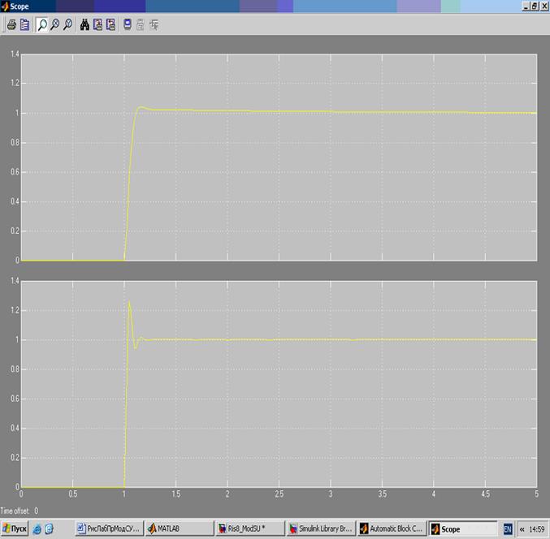This screenshot has height=539, width=550.
Task: Autoscale with the binoculars icon
Action: click(x=84, y=25)
